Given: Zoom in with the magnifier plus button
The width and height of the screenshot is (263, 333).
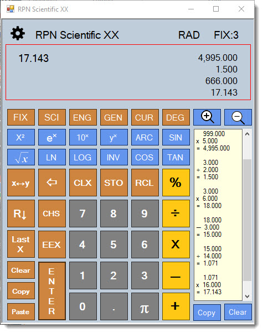Looking at the screenshot, I should (207, 117).
